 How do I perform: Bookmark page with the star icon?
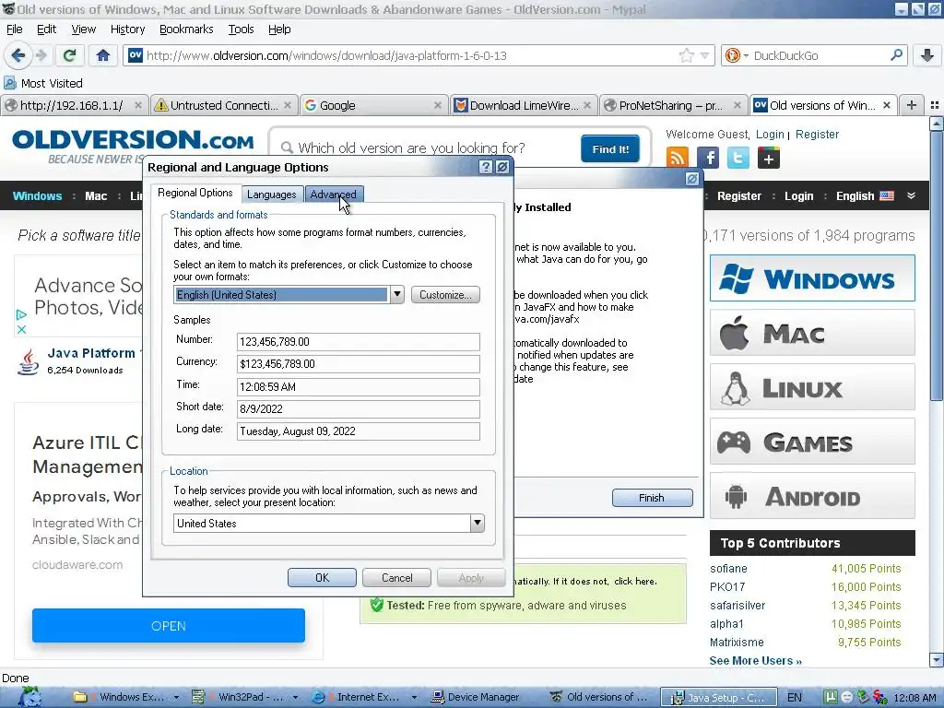click(686, 55)
